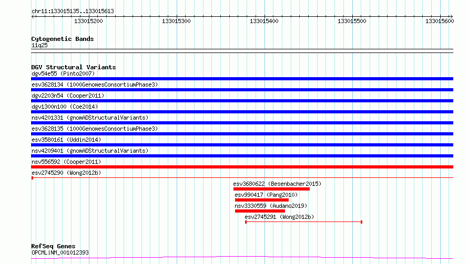Click the thin red line under esv2745290
Image resolution: width=468 pixels, height=264 pixels.
(x=242, y=178)
